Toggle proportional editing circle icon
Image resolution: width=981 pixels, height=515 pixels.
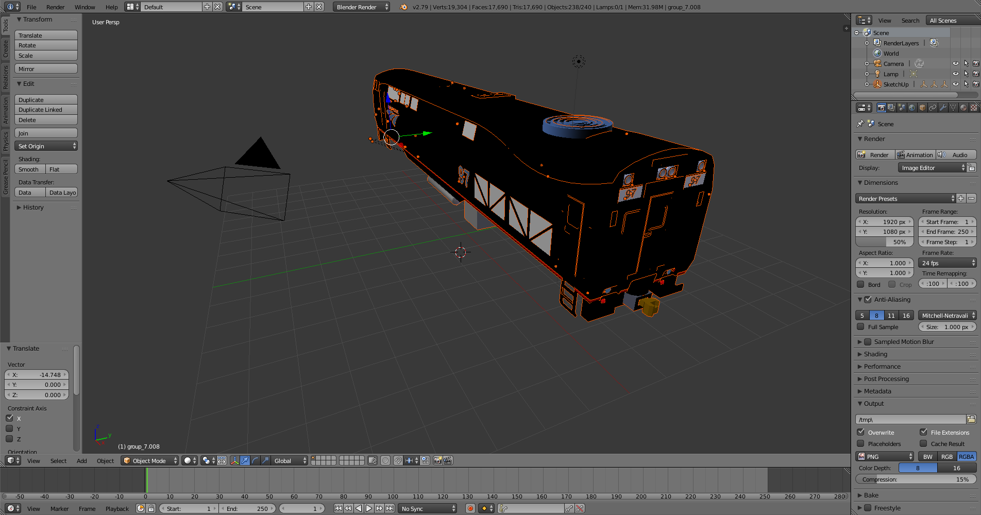[x=385, y=460]
